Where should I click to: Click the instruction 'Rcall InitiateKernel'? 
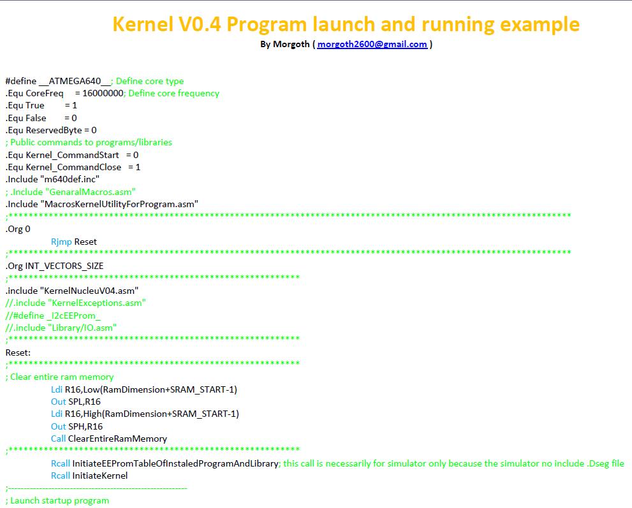click(x=89, y=475)
